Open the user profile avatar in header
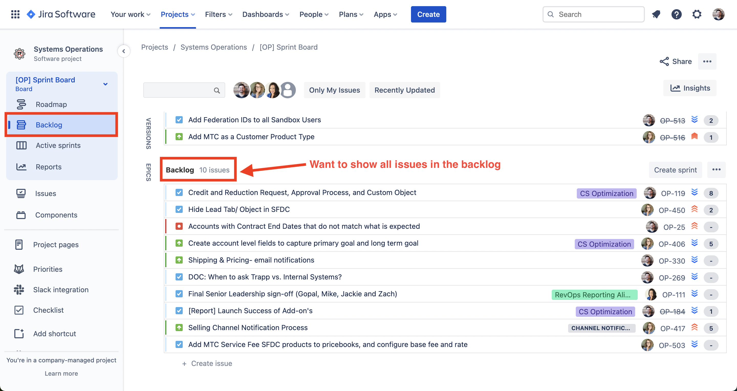This screenshot has height=391, width=737. (x=718, y=14)
